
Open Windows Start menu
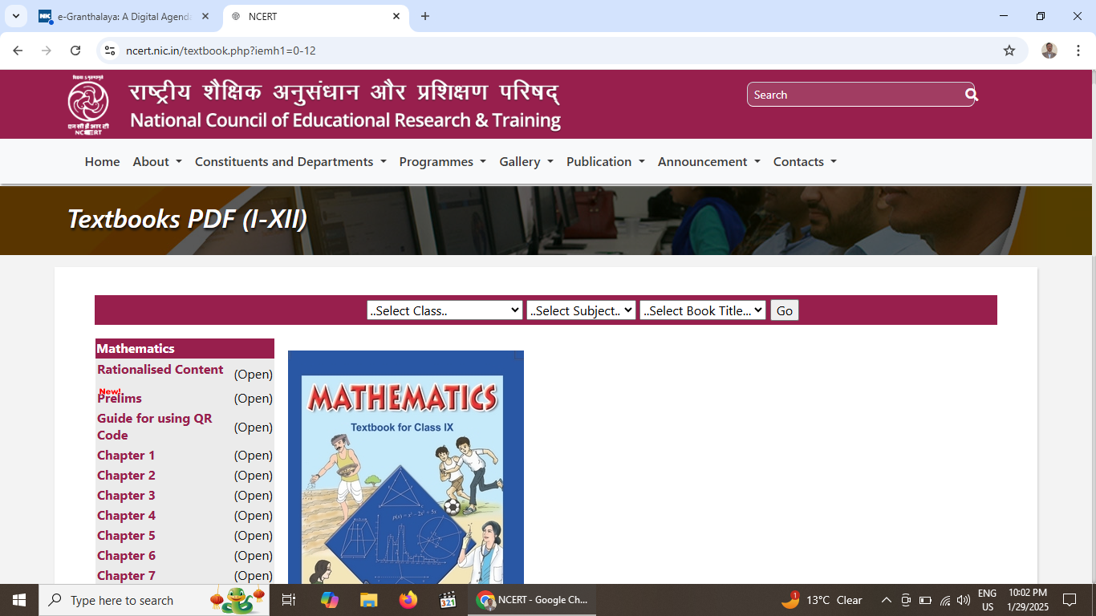(x=19, y=600)
